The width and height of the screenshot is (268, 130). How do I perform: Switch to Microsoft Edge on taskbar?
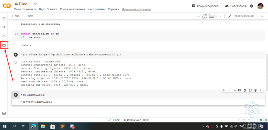pyautogui.click(x=34, y=126)
